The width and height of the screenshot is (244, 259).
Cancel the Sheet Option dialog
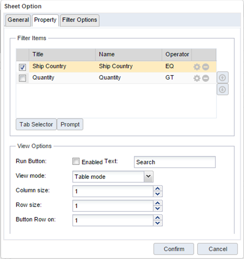point(217,249)
